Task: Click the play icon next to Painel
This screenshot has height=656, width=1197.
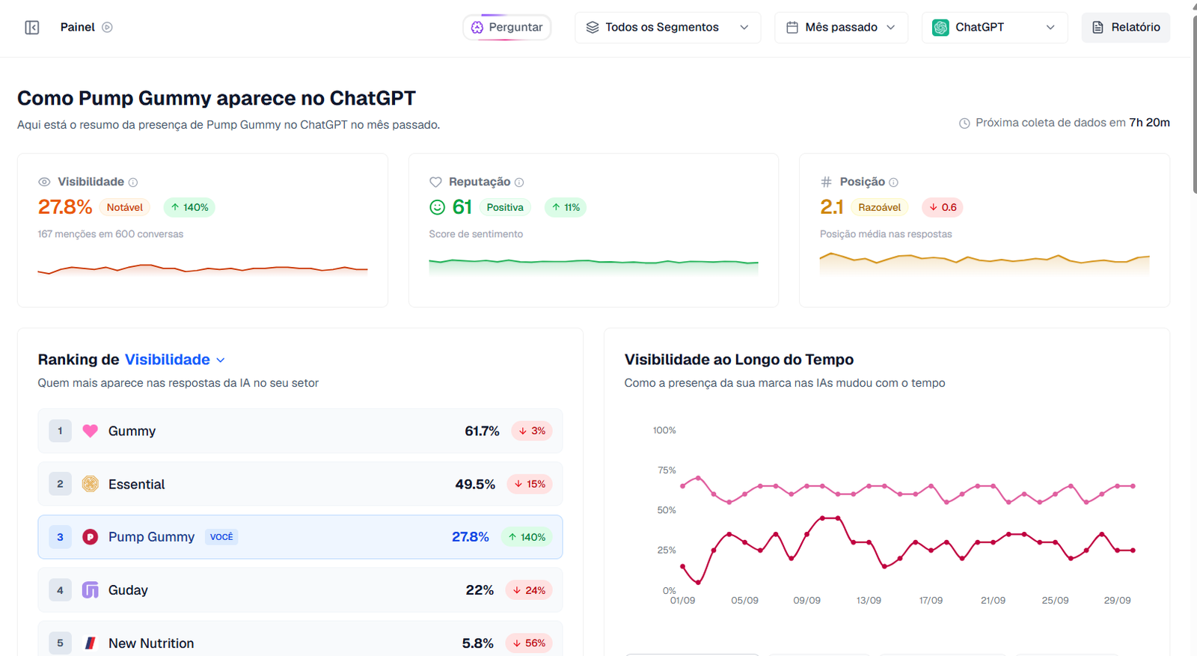Action: [x=107, y=28]
